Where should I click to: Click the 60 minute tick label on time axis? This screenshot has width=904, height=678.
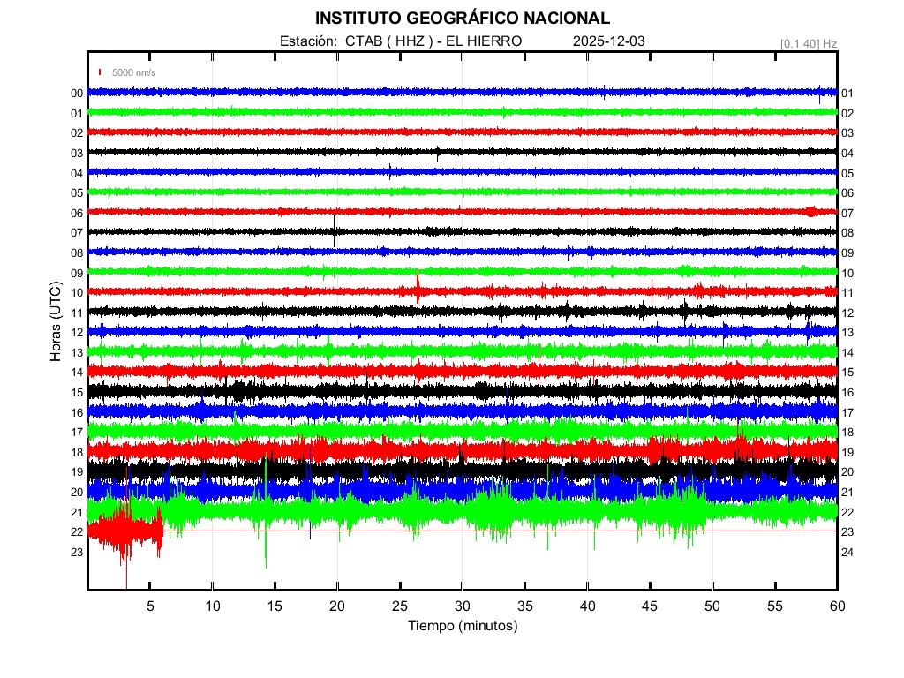(837, 606)
